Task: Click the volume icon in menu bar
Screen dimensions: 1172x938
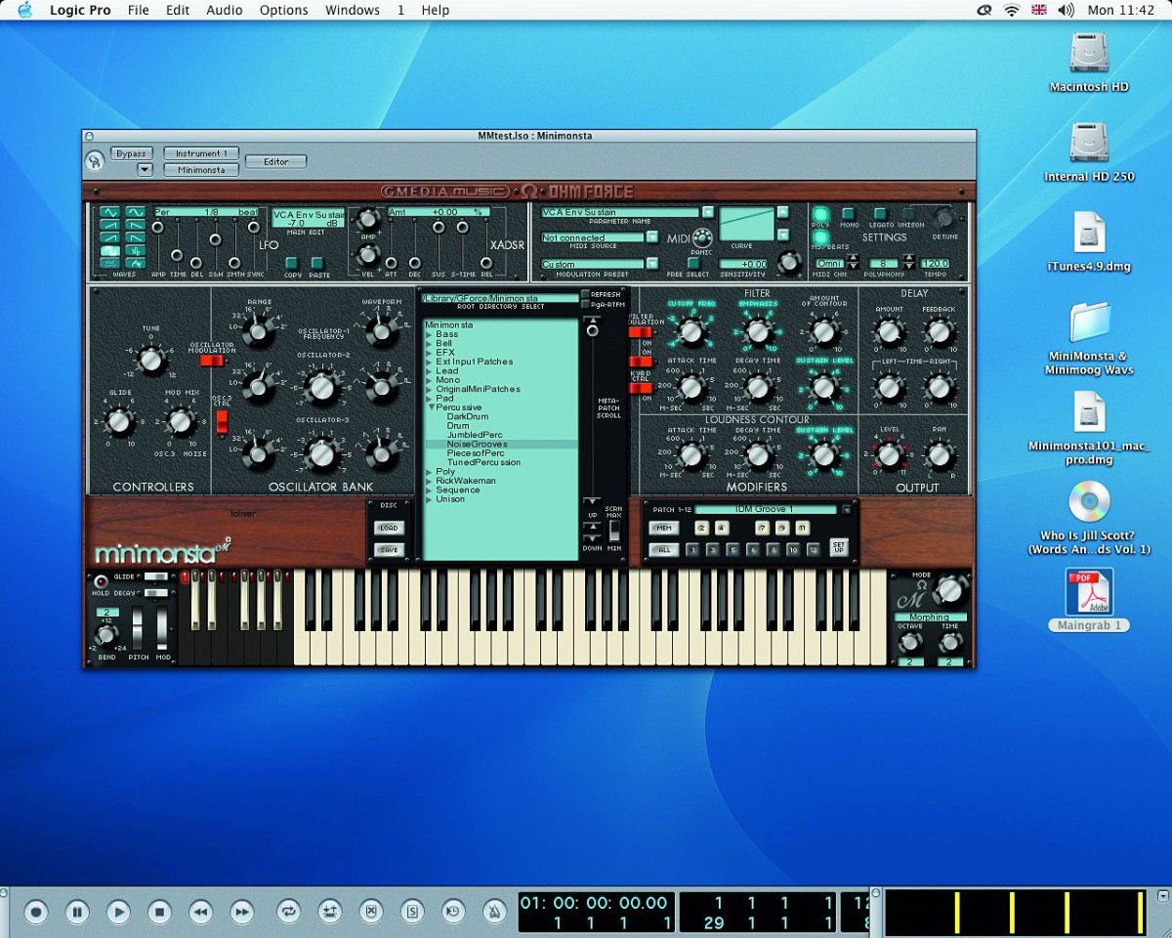Action: 1066,10
